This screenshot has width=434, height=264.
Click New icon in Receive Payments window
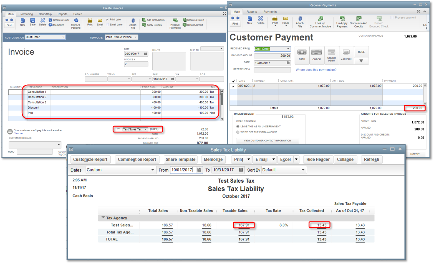(x=250, y=20)
